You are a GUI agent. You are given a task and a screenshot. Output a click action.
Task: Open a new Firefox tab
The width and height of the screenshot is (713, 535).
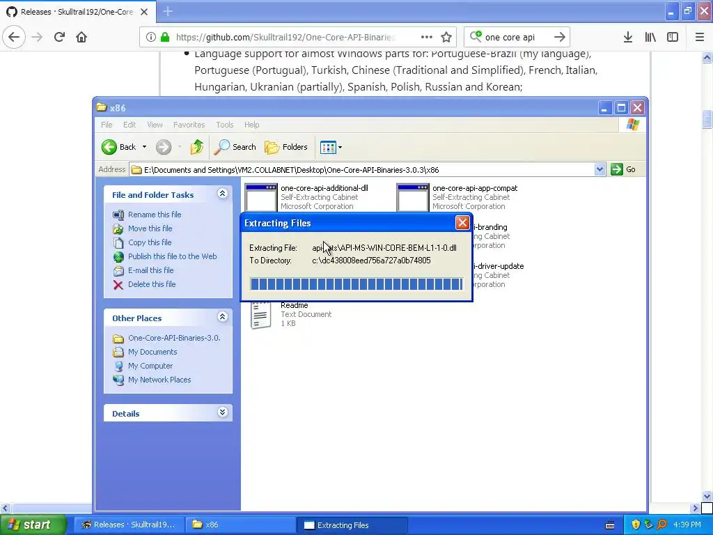[168, 11]
